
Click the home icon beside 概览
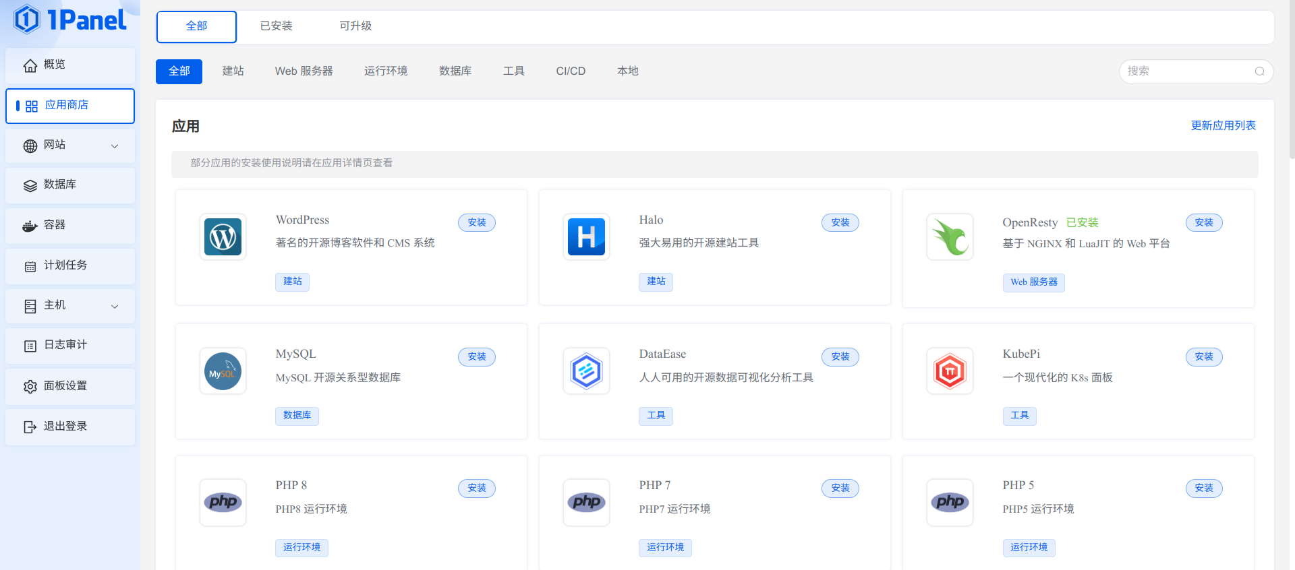tap(30, 65)
